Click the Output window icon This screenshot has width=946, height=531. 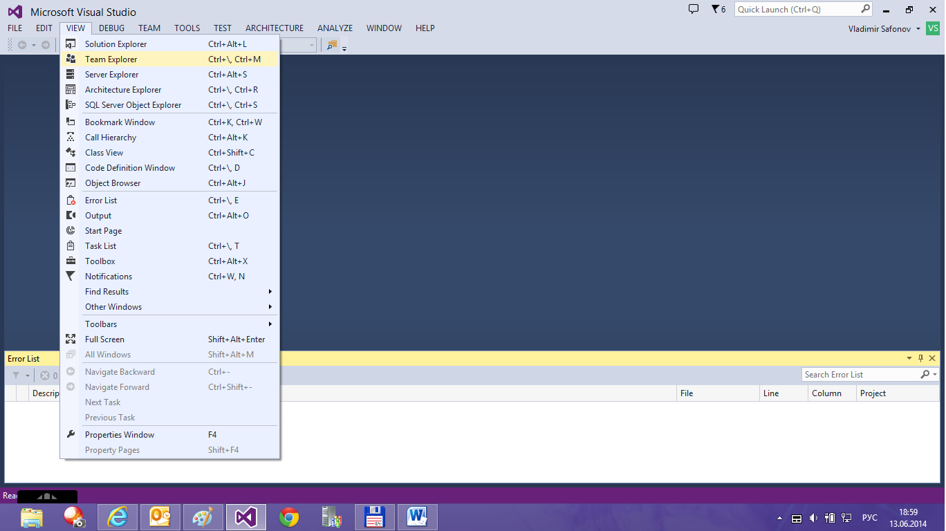click(x=71, y=216)
